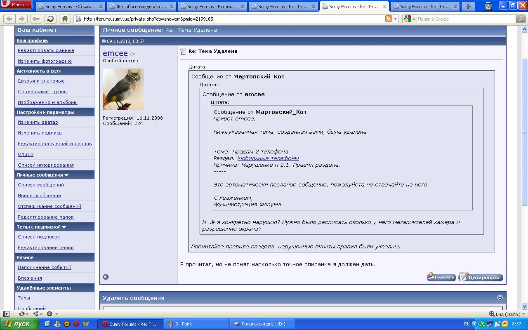Open the Вид (100%) zoom dropdown
Viewport: 528px width, 330px height.
coord(505,314)
